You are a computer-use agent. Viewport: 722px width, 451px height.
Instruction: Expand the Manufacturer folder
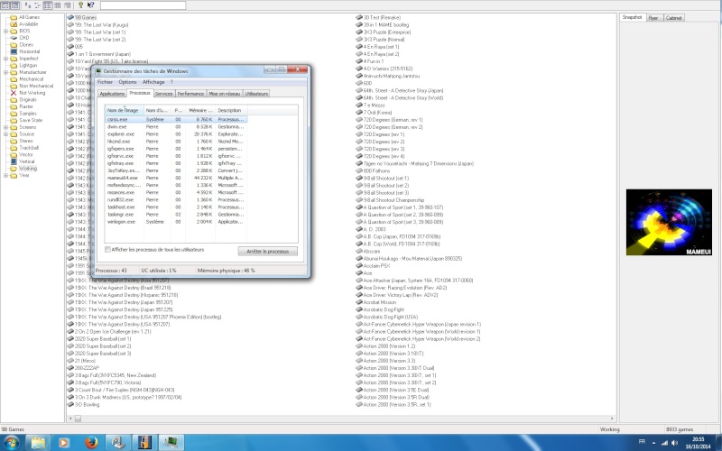point(5,72)
